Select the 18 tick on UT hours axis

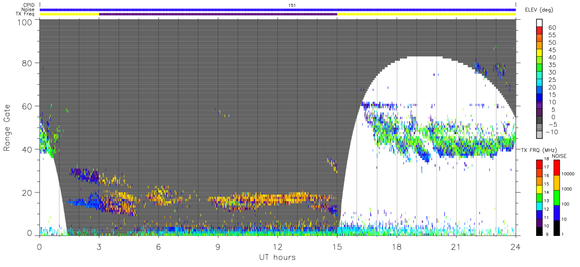pos(397,246)
